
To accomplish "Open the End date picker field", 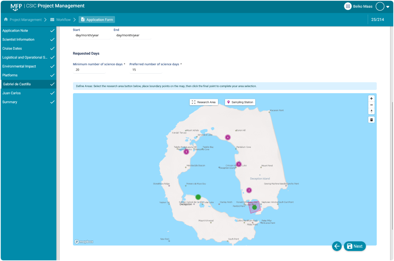I will coord(132,35).
